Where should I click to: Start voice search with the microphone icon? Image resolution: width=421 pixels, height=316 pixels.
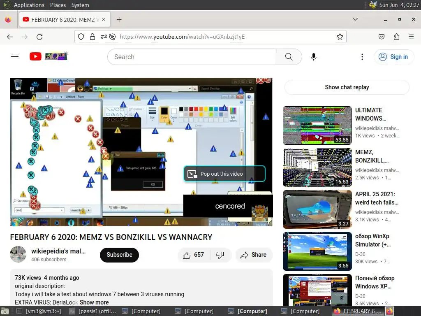click(314, 57)
